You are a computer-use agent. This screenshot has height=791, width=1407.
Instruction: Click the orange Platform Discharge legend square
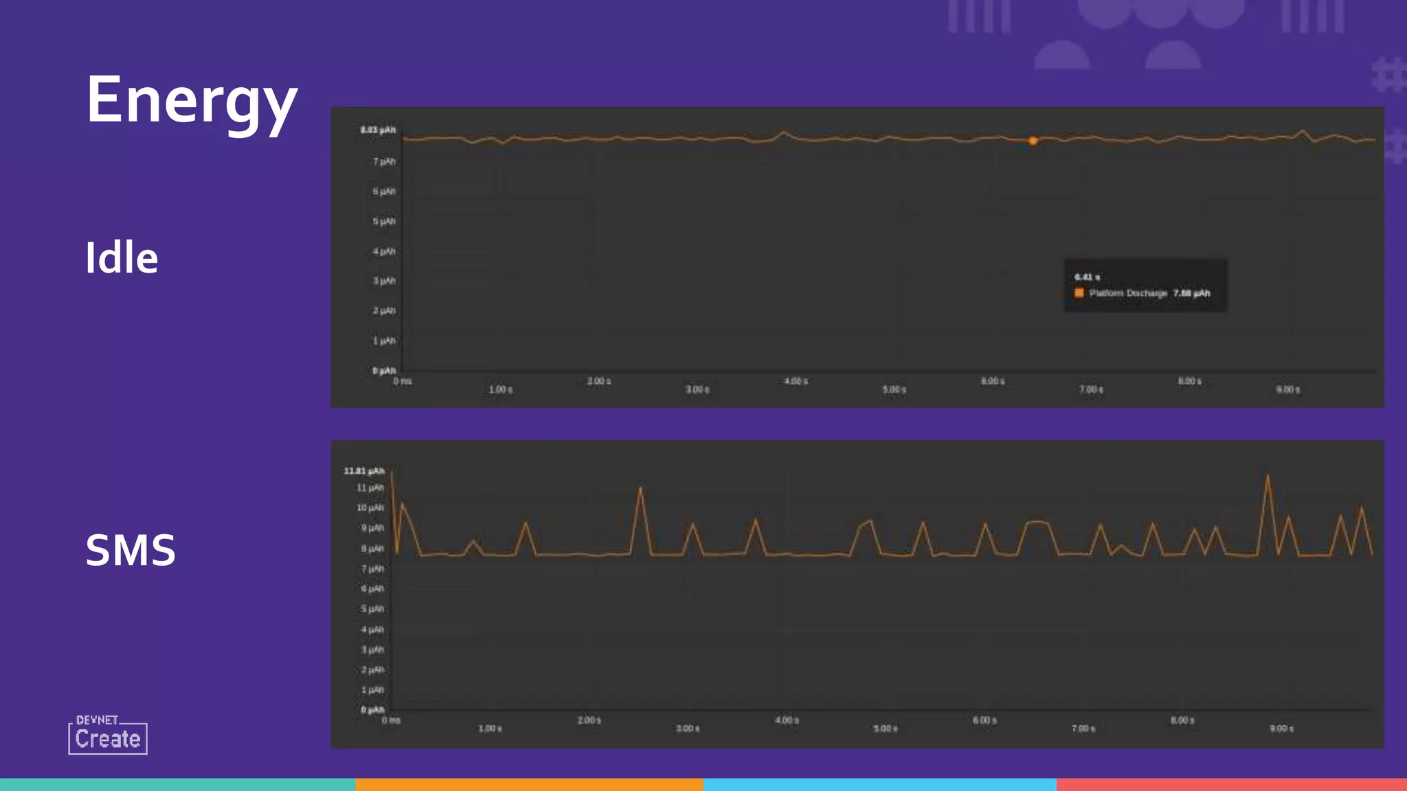tap(1079, 293)
